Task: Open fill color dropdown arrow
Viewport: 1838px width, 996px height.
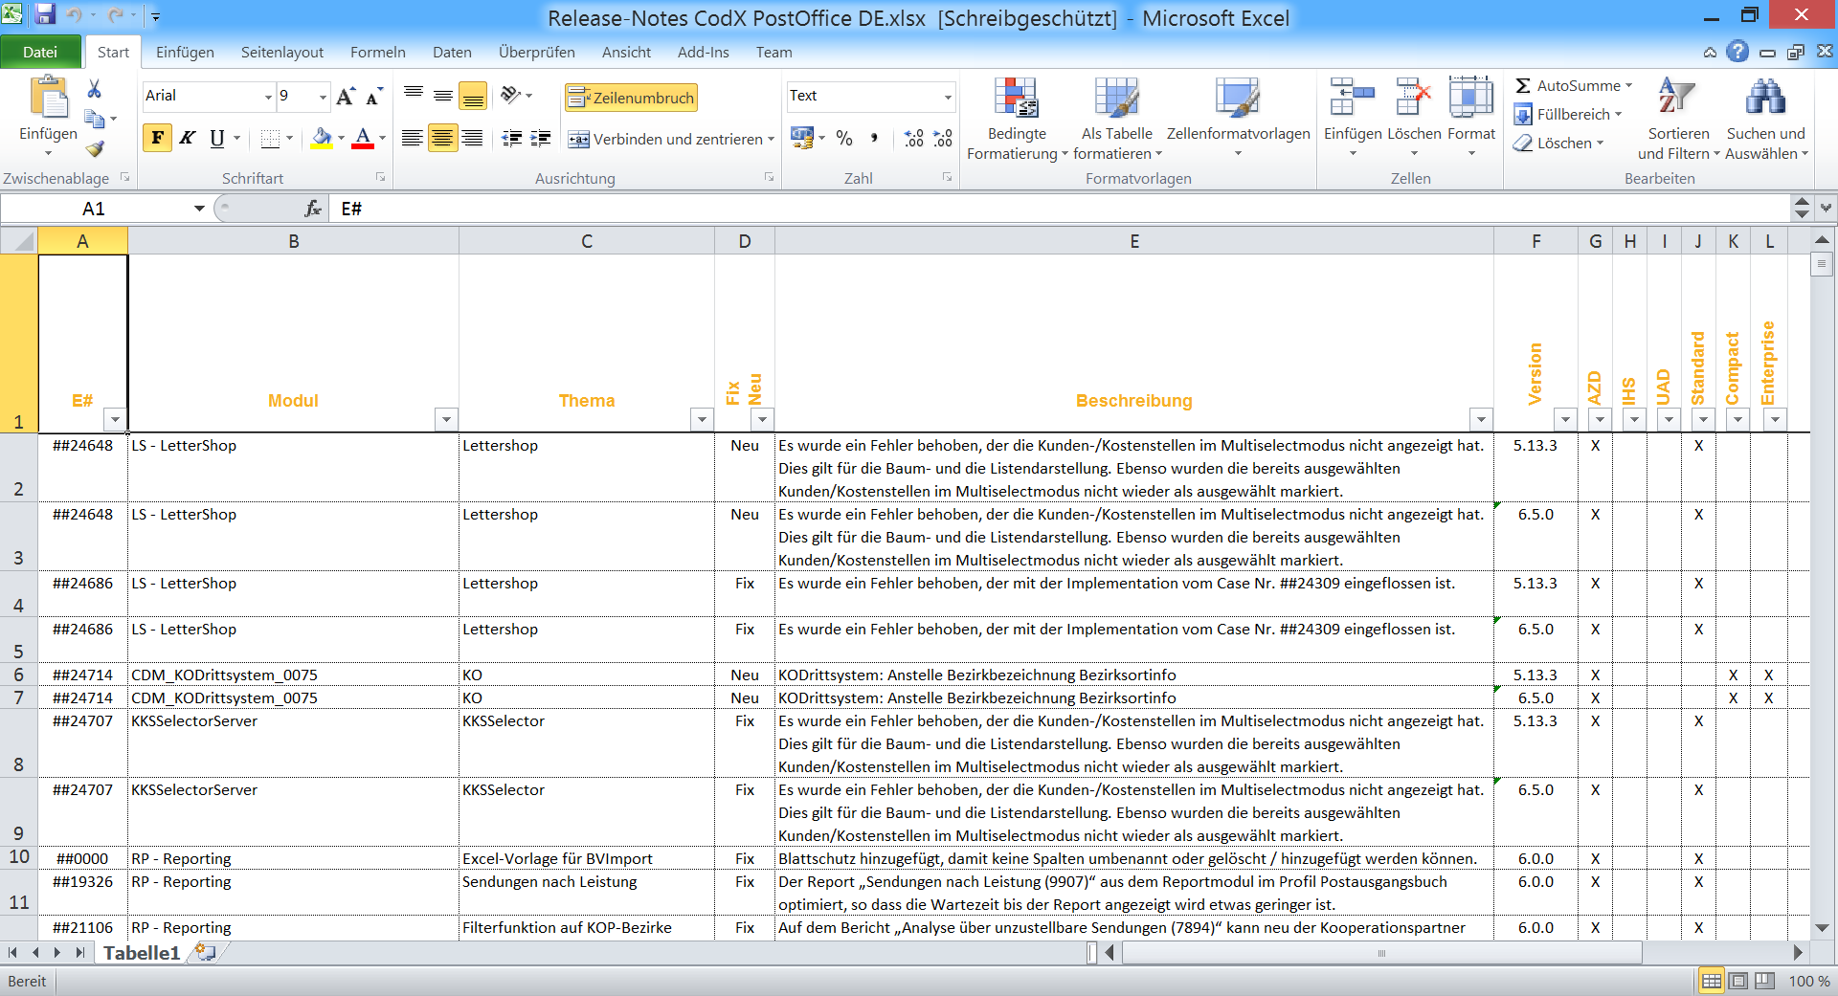Action: point(341,139)
